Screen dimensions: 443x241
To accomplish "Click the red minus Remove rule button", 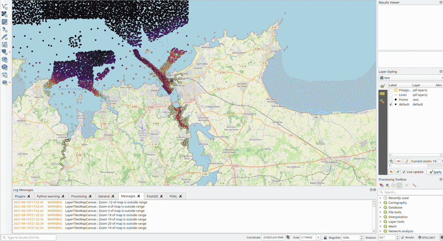I will click(x=399, y=161).
